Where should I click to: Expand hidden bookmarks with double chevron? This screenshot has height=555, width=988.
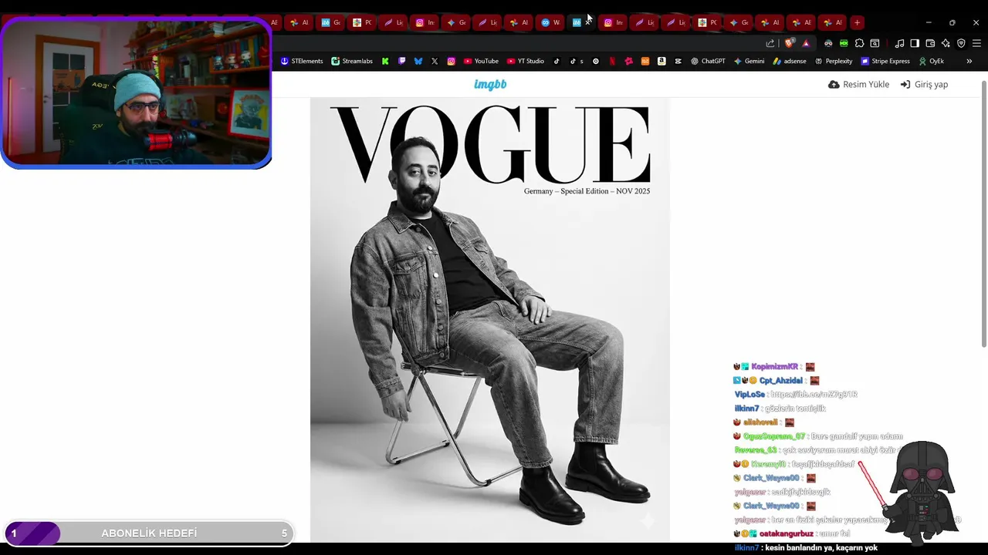pyautogui.click(x=969, y=61)
